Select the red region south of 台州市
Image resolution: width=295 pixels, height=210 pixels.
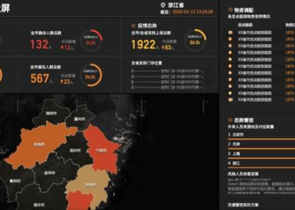(x=79, y=201)
